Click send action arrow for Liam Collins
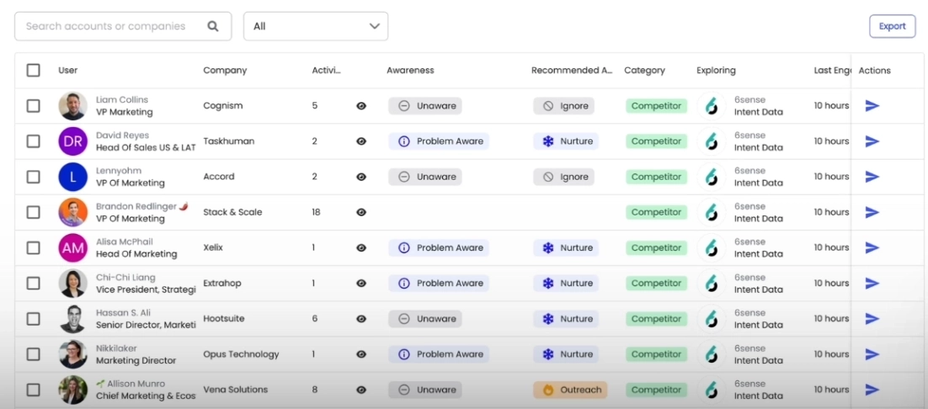Image resolution: width=928 pixels, height=409 pixels. tap(872, 106)
